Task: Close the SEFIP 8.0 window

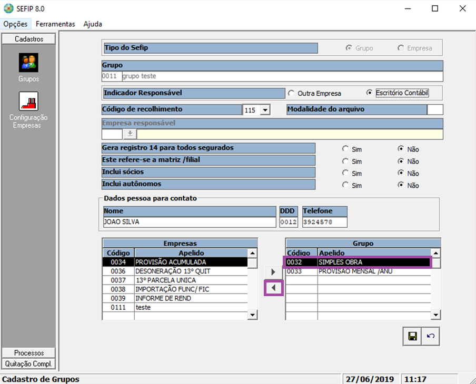Action: click(462, 8)
